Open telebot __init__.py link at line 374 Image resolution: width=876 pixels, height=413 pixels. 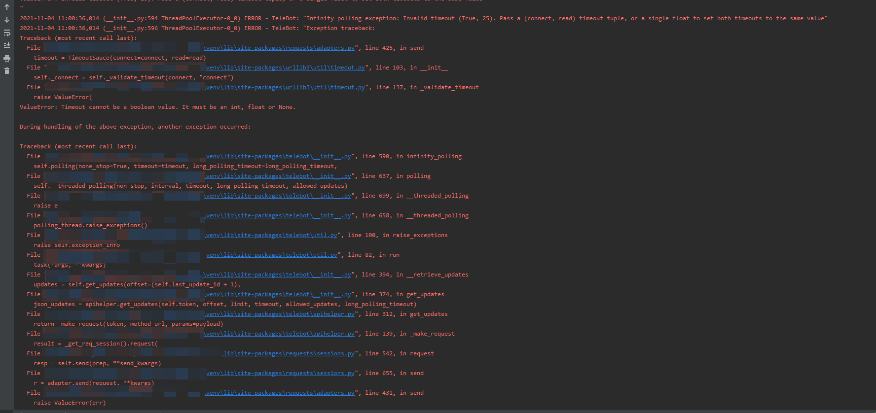pyautogui.click(x=278, y=294)
